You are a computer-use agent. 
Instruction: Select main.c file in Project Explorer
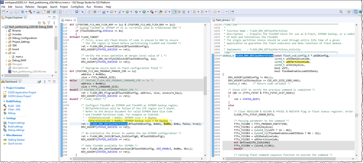click(x=19, y=56)
